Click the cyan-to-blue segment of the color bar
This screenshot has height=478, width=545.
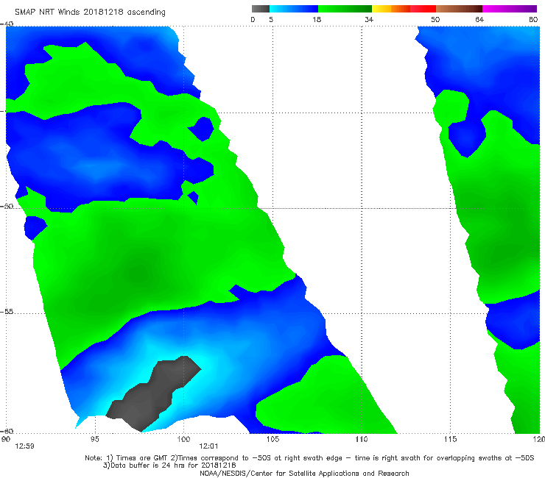(293, 9)
